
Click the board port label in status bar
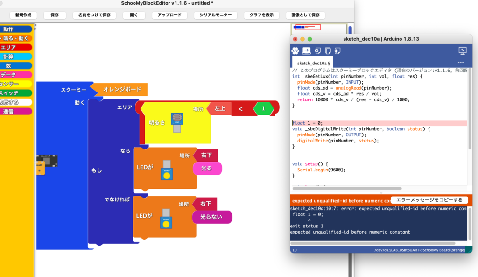[420, 250]
